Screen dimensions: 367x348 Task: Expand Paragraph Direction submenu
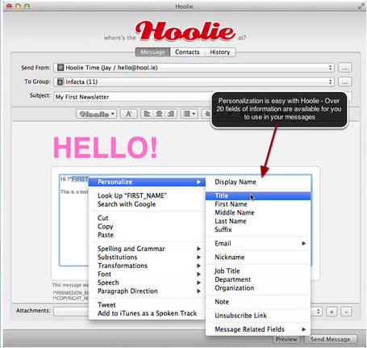[147, 291]
